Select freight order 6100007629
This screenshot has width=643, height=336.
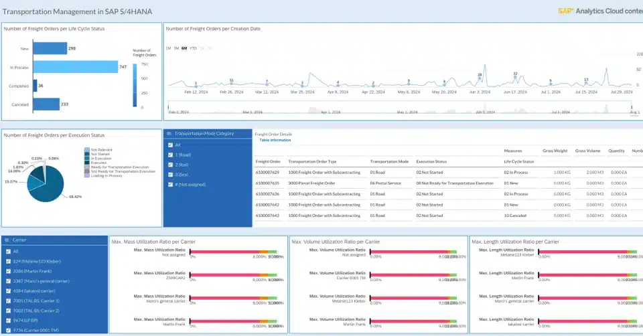pos(267,173)
